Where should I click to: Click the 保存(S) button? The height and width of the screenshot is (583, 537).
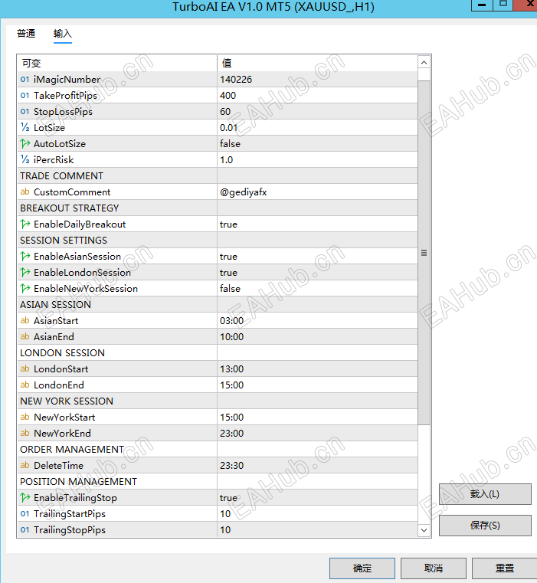click(485, 525)
